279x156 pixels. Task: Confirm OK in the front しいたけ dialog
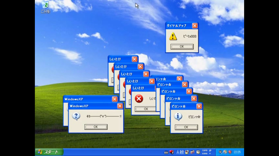145,109
